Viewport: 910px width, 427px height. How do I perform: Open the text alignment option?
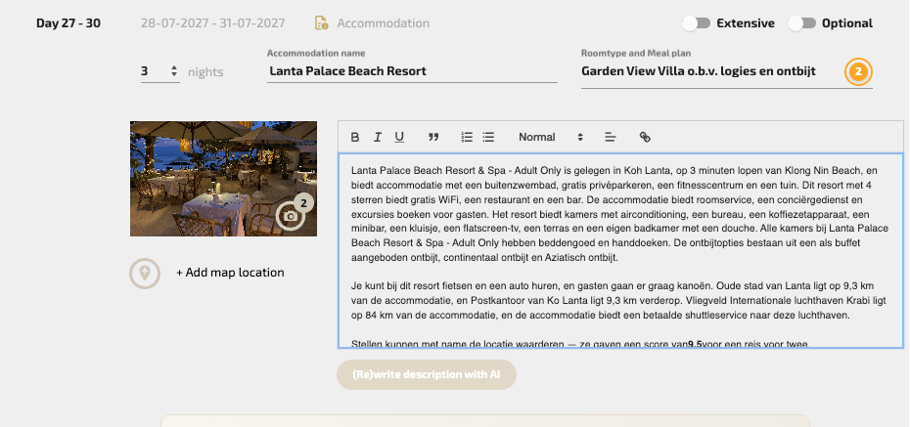pos(610,137)
